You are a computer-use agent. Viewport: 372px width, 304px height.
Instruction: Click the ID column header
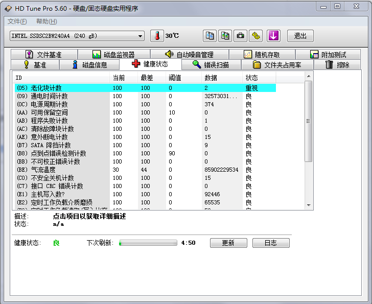pos(61,78)
